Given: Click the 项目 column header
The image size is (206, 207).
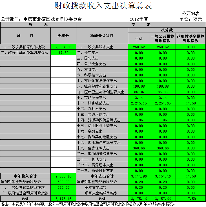Looking at the screenshot, I should point(25,36).
